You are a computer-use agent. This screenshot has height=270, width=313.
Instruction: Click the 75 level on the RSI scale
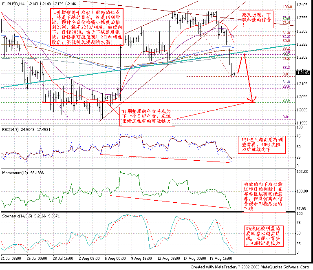coord(298,136)
